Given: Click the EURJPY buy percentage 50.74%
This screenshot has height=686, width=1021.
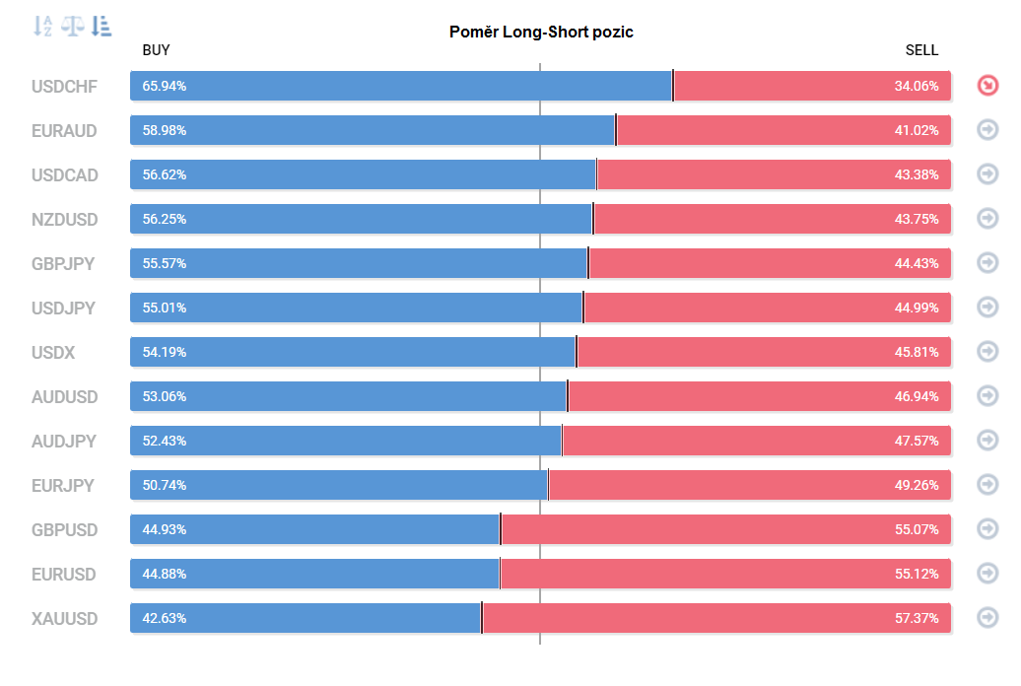Looking at the screenshot, I should [164, 485].
